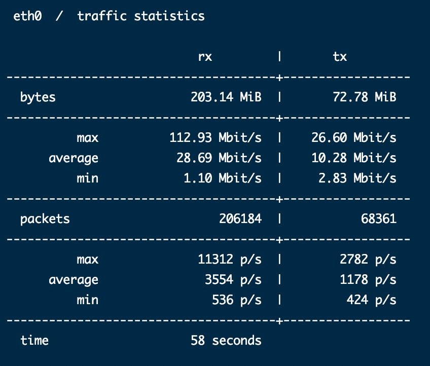Click the 424 p/s min tx value

tap(372, 300)
